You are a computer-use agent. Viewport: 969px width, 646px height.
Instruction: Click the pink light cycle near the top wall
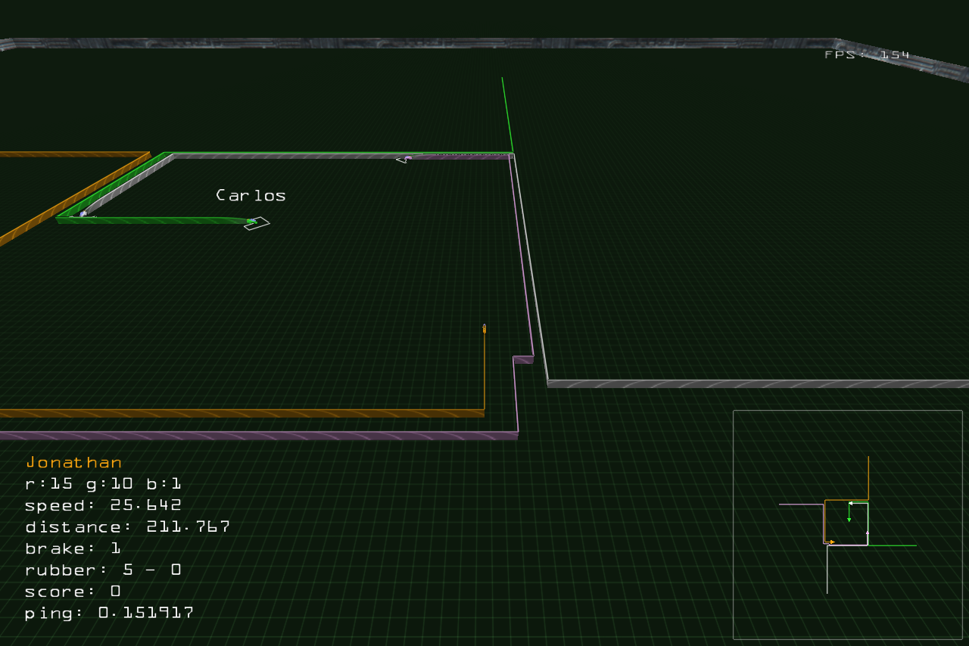(x=405, y=159)
